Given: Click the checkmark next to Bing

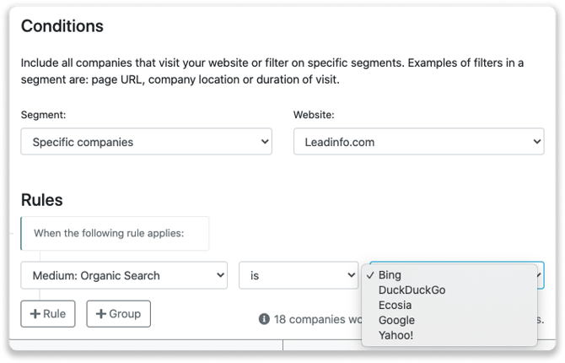Looking at the screenshot, I should 370,275.
